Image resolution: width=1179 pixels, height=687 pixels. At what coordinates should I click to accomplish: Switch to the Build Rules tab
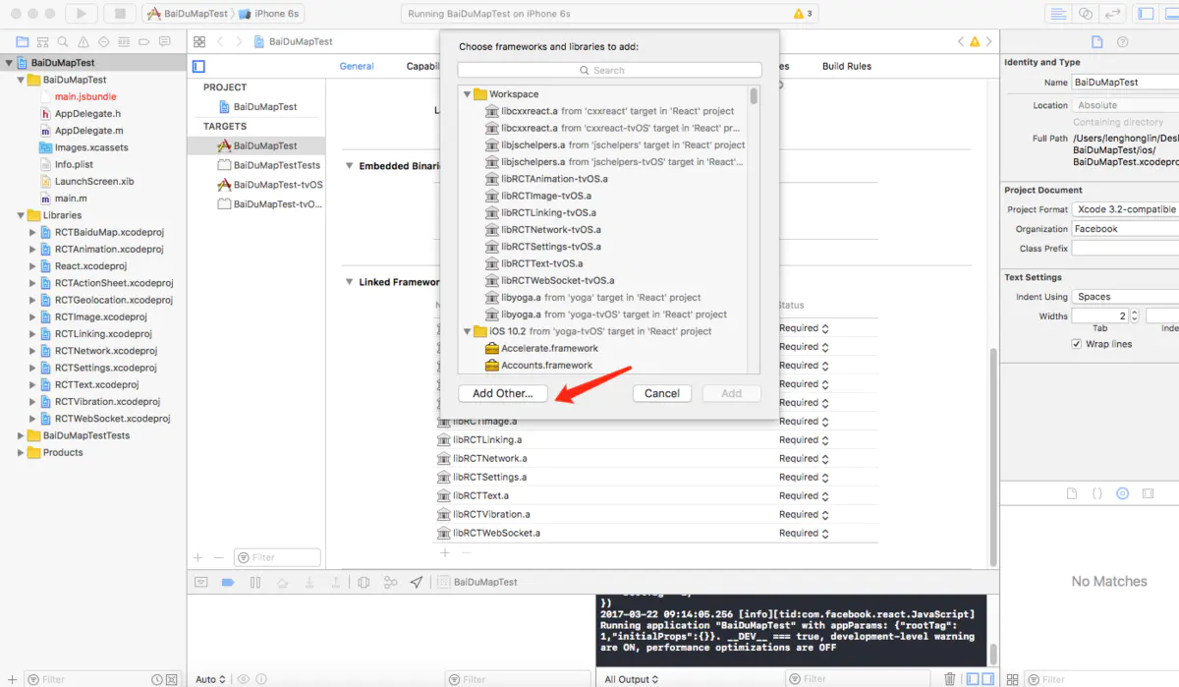847,66
